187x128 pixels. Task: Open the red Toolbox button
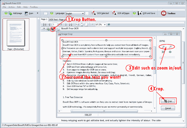pyautogui.click(x=168, y=13)
